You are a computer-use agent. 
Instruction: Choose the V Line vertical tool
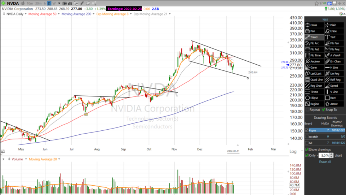(x=334, y=92)
